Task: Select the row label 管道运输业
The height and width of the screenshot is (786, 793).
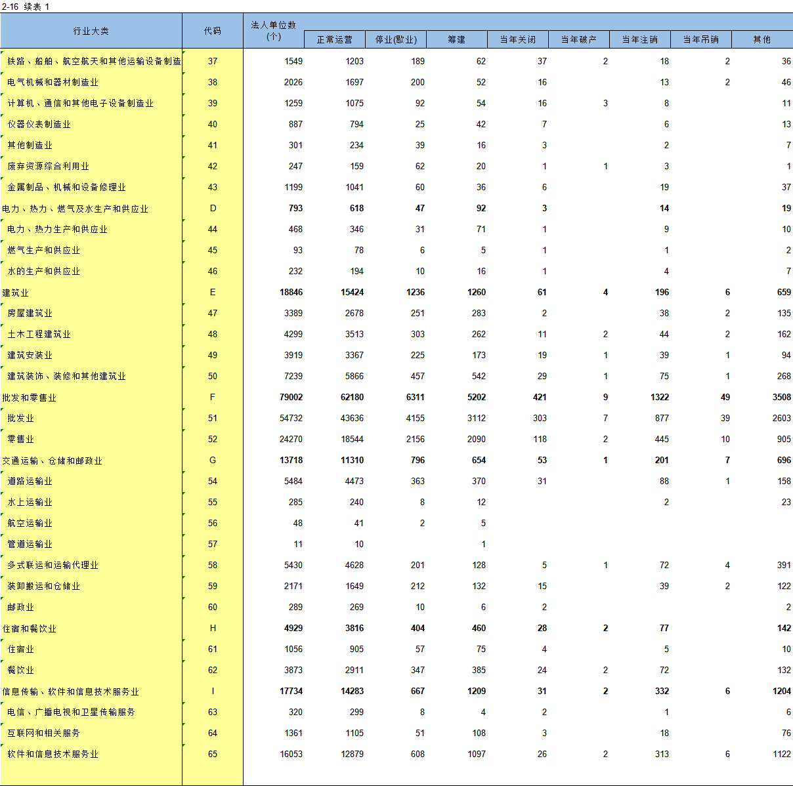Action: tap(30, 544)
